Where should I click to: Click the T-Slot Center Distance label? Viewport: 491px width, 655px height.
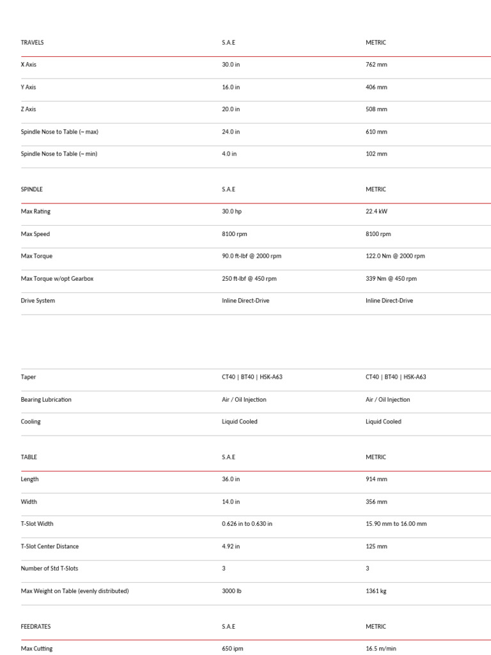(50, 546)
